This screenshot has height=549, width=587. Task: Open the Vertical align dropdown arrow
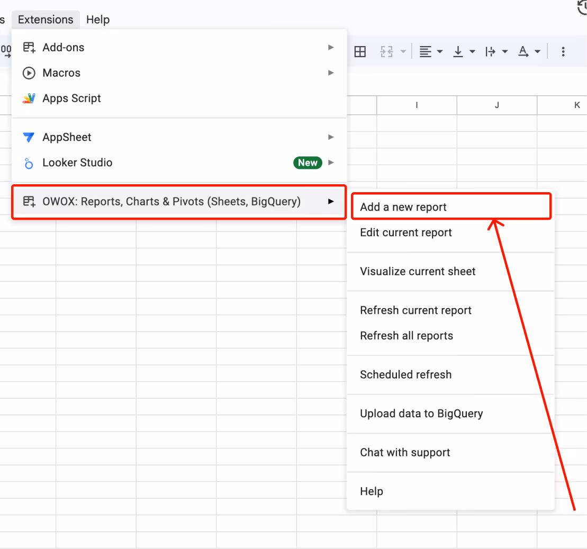pyautogui.click(x=473, y=52)
